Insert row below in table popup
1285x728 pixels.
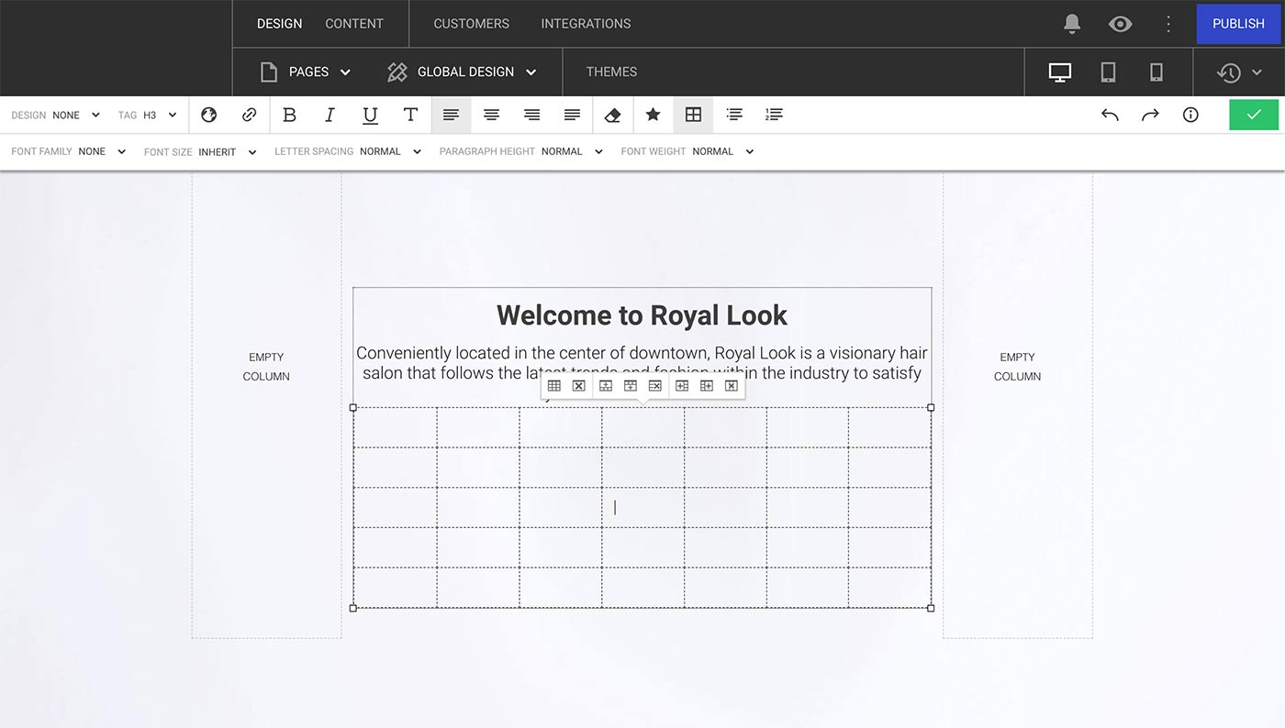631,386
